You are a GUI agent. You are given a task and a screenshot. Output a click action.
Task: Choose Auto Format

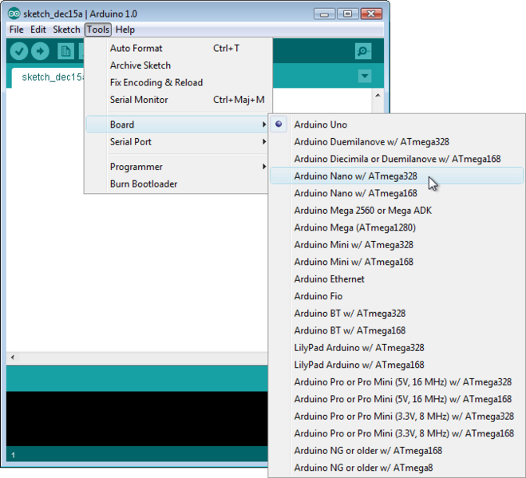[176, 49]
